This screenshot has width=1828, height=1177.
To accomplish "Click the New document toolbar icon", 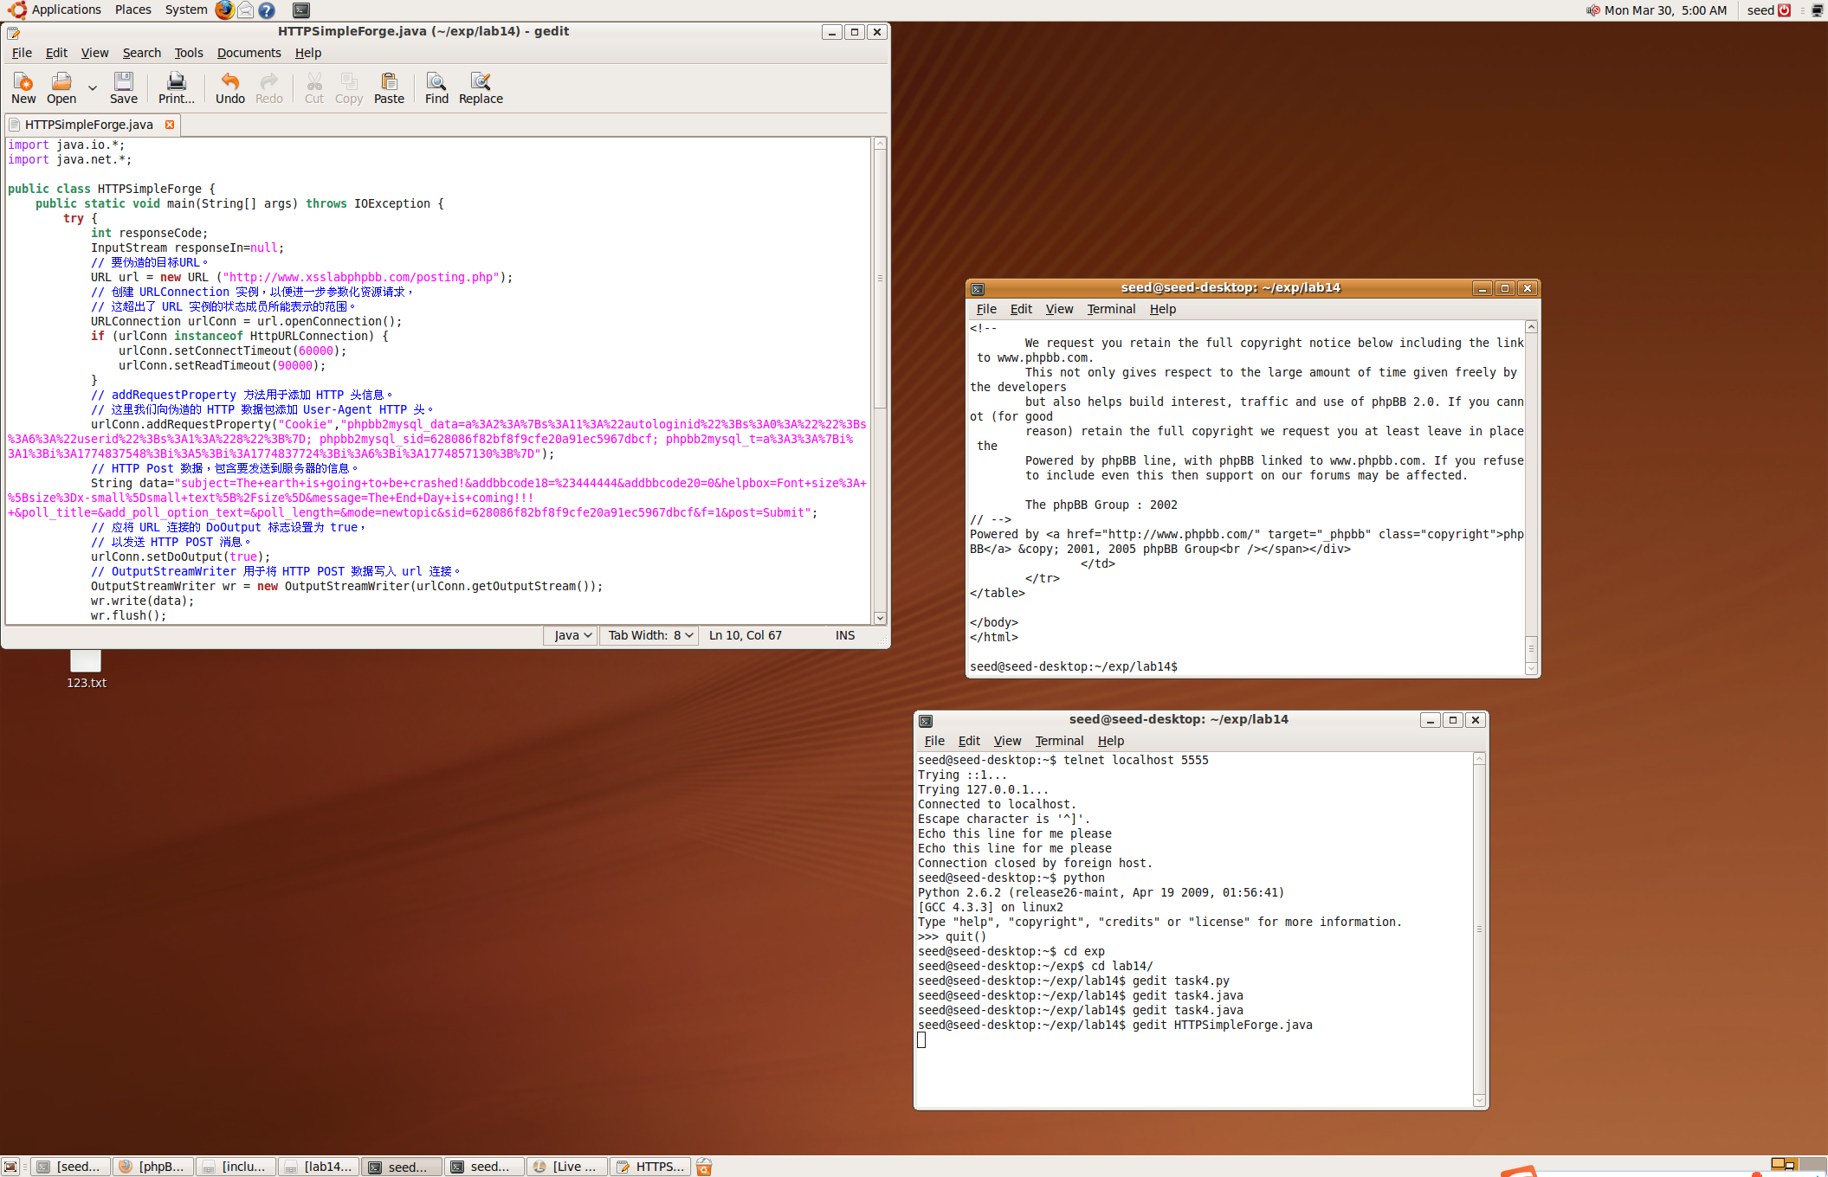I will click(x=23, y=87).
